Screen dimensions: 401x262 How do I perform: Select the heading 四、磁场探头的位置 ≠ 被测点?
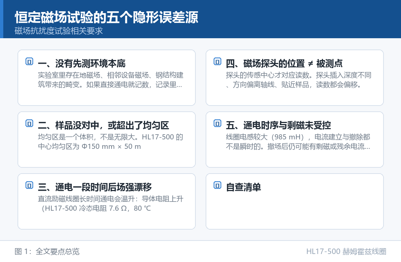coord(284,63)
